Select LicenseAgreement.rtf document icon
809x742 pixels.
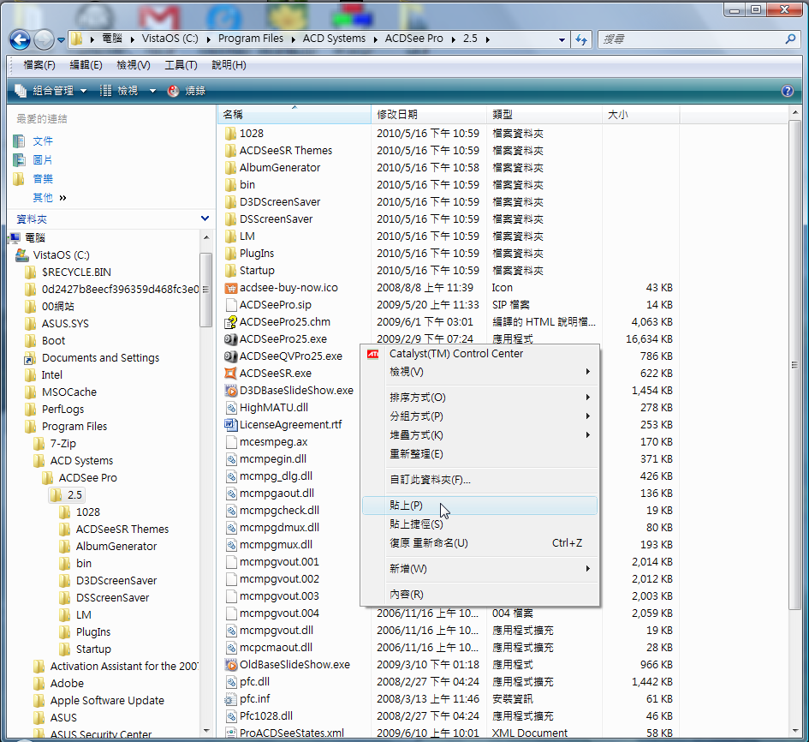[x=230, y=424]
